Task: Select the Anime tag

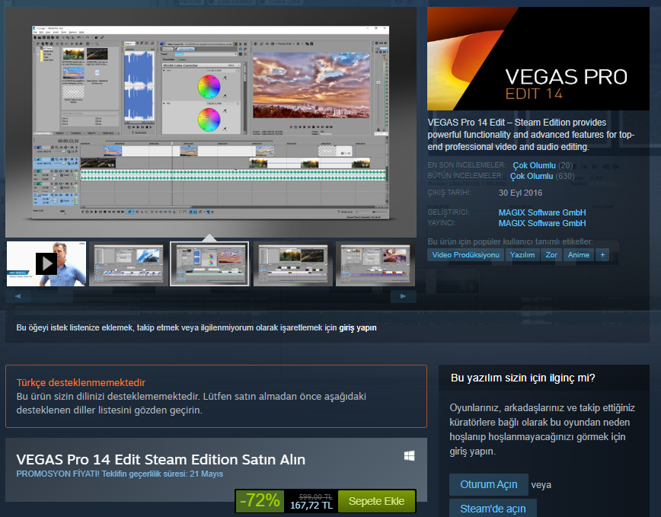Action: tap(579, 255)
